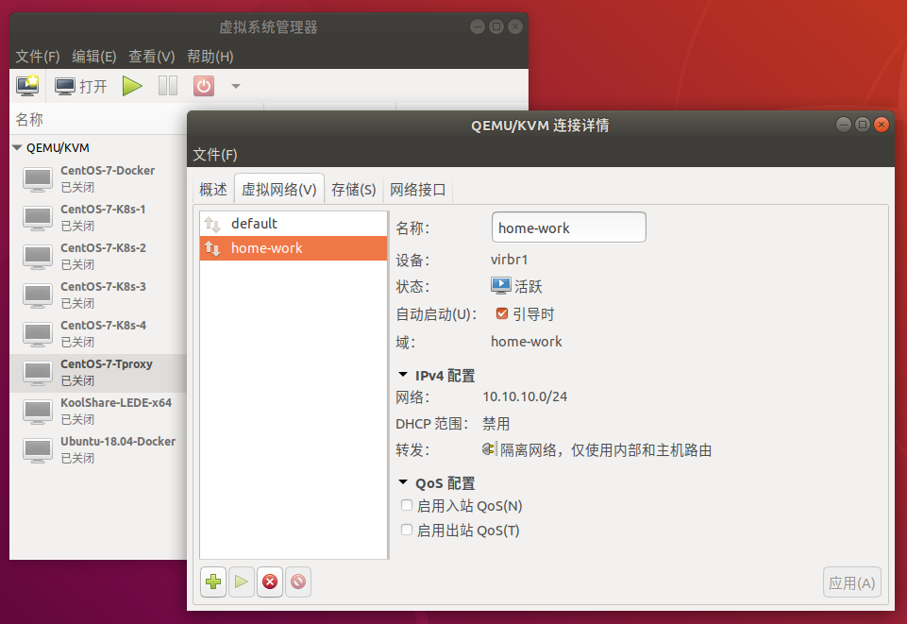Collapse the QoS 配置 section
The height and width of the screenshot is (624, 907).
[403, 482]
